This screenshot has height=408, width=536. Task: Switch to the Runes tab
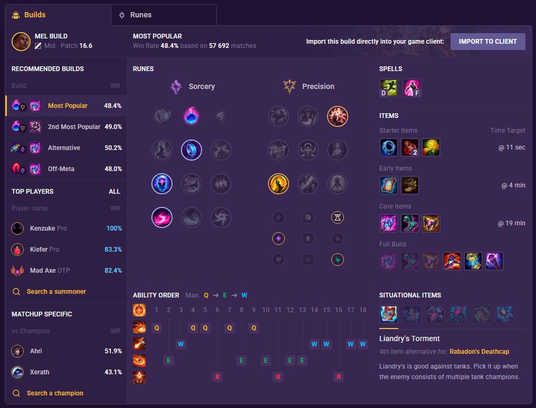click(164, 15)
